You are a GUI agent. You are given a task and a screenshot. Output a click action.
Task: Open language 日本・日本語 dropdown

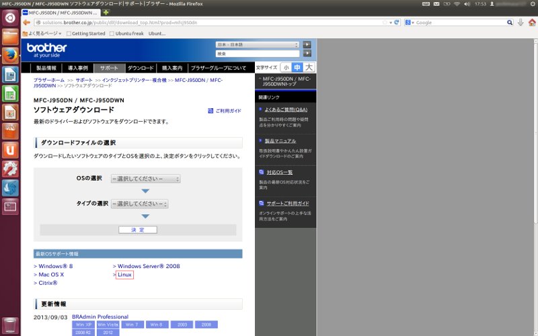click(258, 44)
